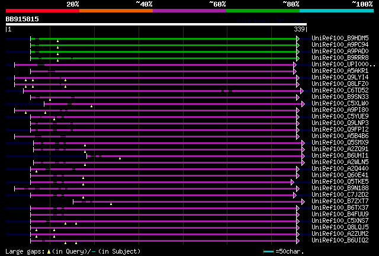The image size is (379, 256).
Task: Click the purple arrowhead ending the C5XLW0 alignment
Action: coord(303,104)
